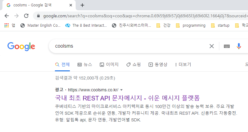The width and height of the screenshot is (248, 132).
Task: Click the coolsms browser tab title
Action: point(32,5)
